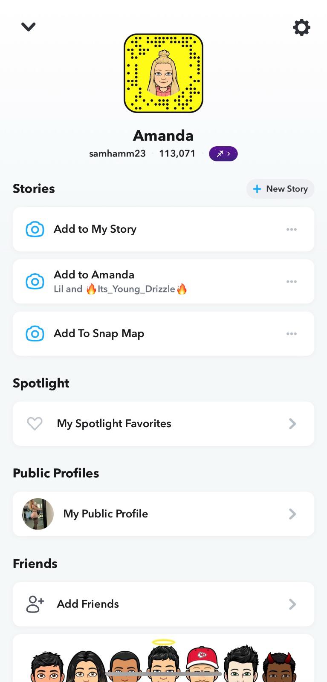Tap the camera icon beside Add to My Story
Image resolution: width=327 pixels, height=682 pixels.
[35, 229]
